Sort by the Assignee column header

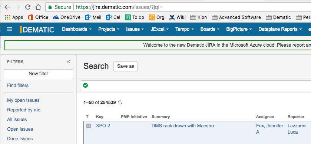click(265, 117)
